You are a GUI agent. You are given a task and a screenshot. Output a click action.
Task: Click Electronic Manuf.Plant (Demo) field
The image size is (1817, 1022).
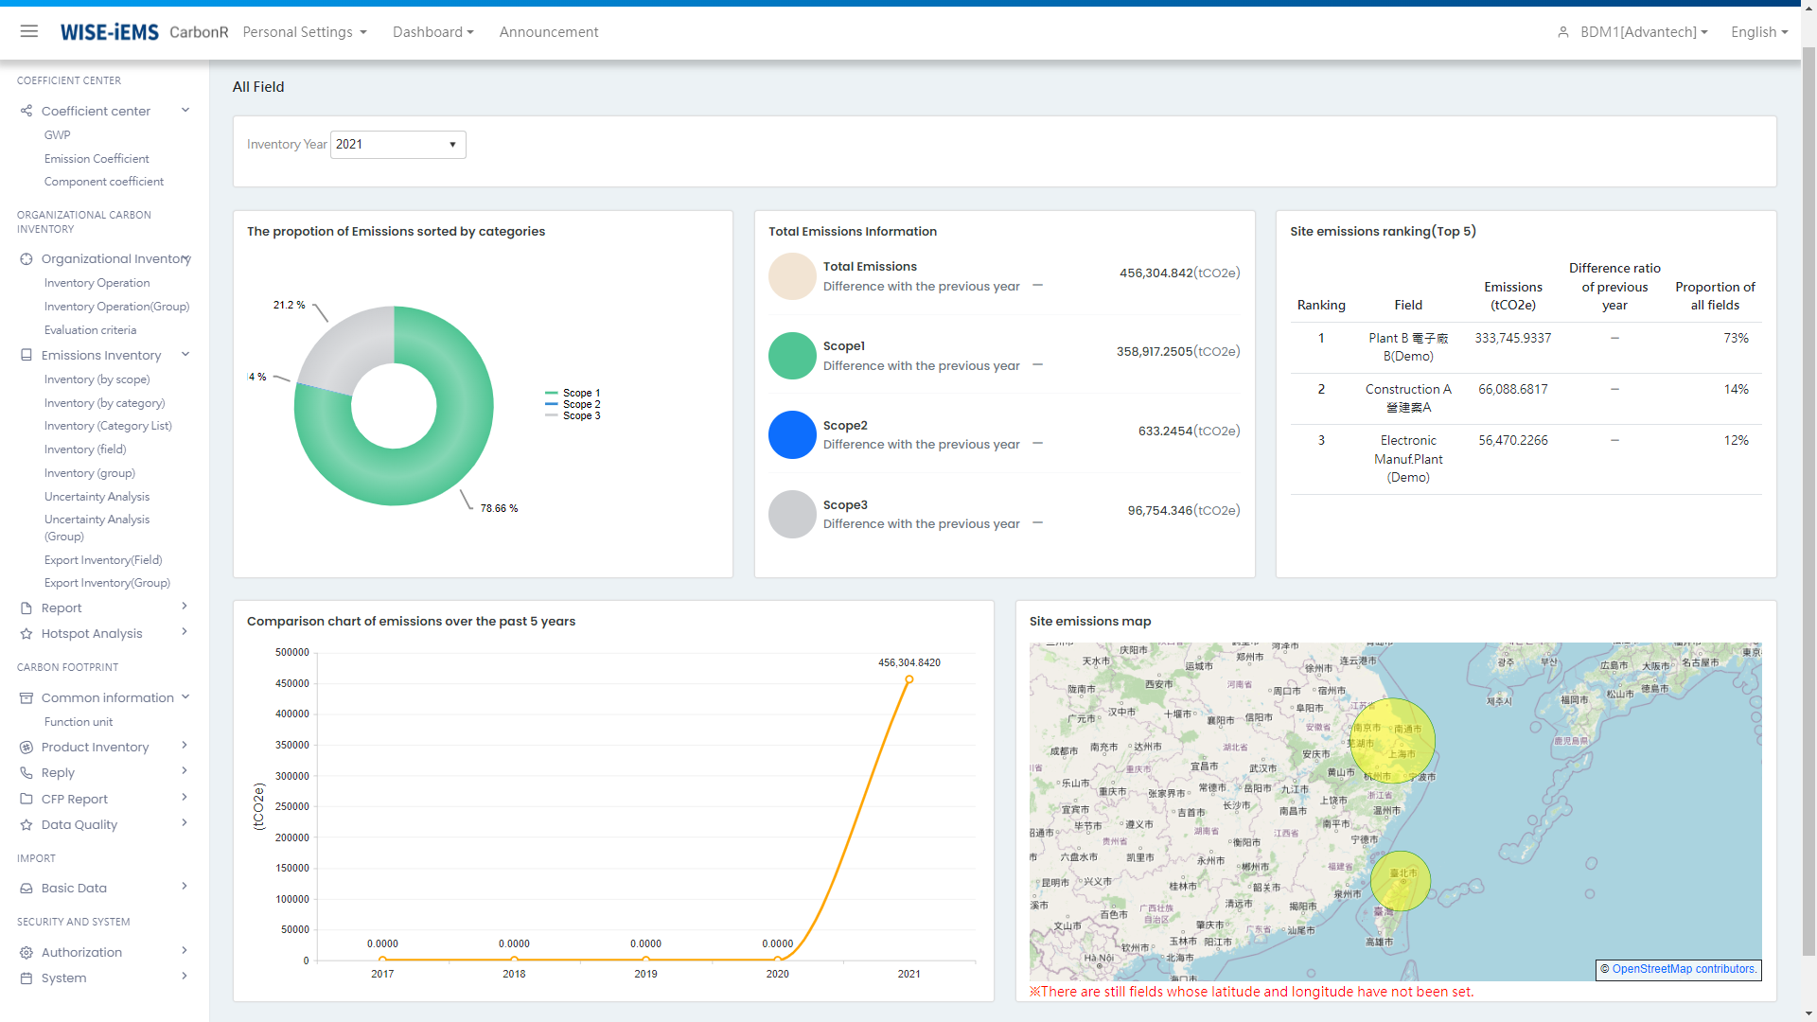click(1408, 459)
